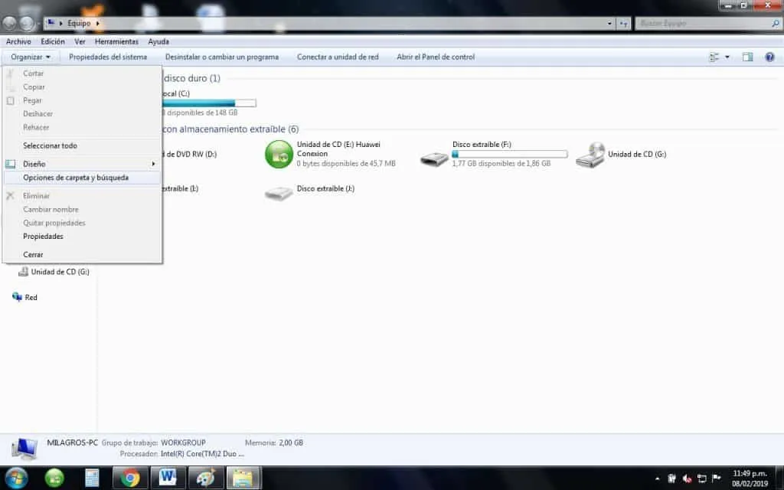Open the Herramientas menu

coord(116,41)
